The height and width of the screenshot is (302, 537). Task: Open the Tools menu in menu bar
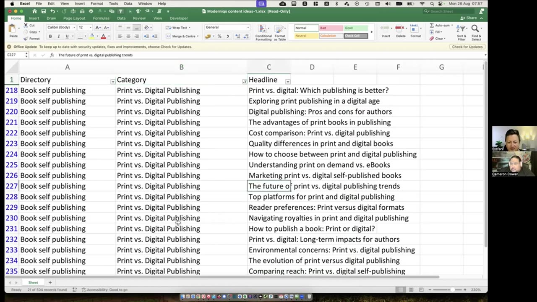(113, 3)
